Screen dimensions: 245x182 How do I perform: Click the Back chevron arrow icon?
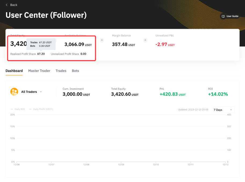pyautogui.click(x=7, y=5)
